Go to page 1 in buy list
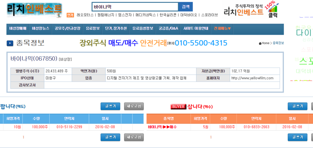Image resolution: width=313 pixels, height=148 pixels. [x=211, y=137]
